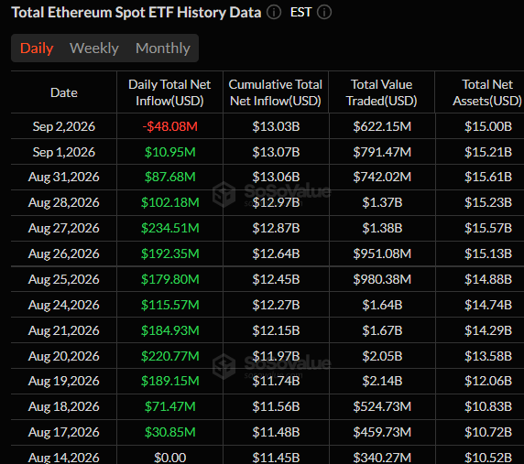Click the $1.64B value traded cell
Viewport: 524px width, 464px height.
[382, 305]
